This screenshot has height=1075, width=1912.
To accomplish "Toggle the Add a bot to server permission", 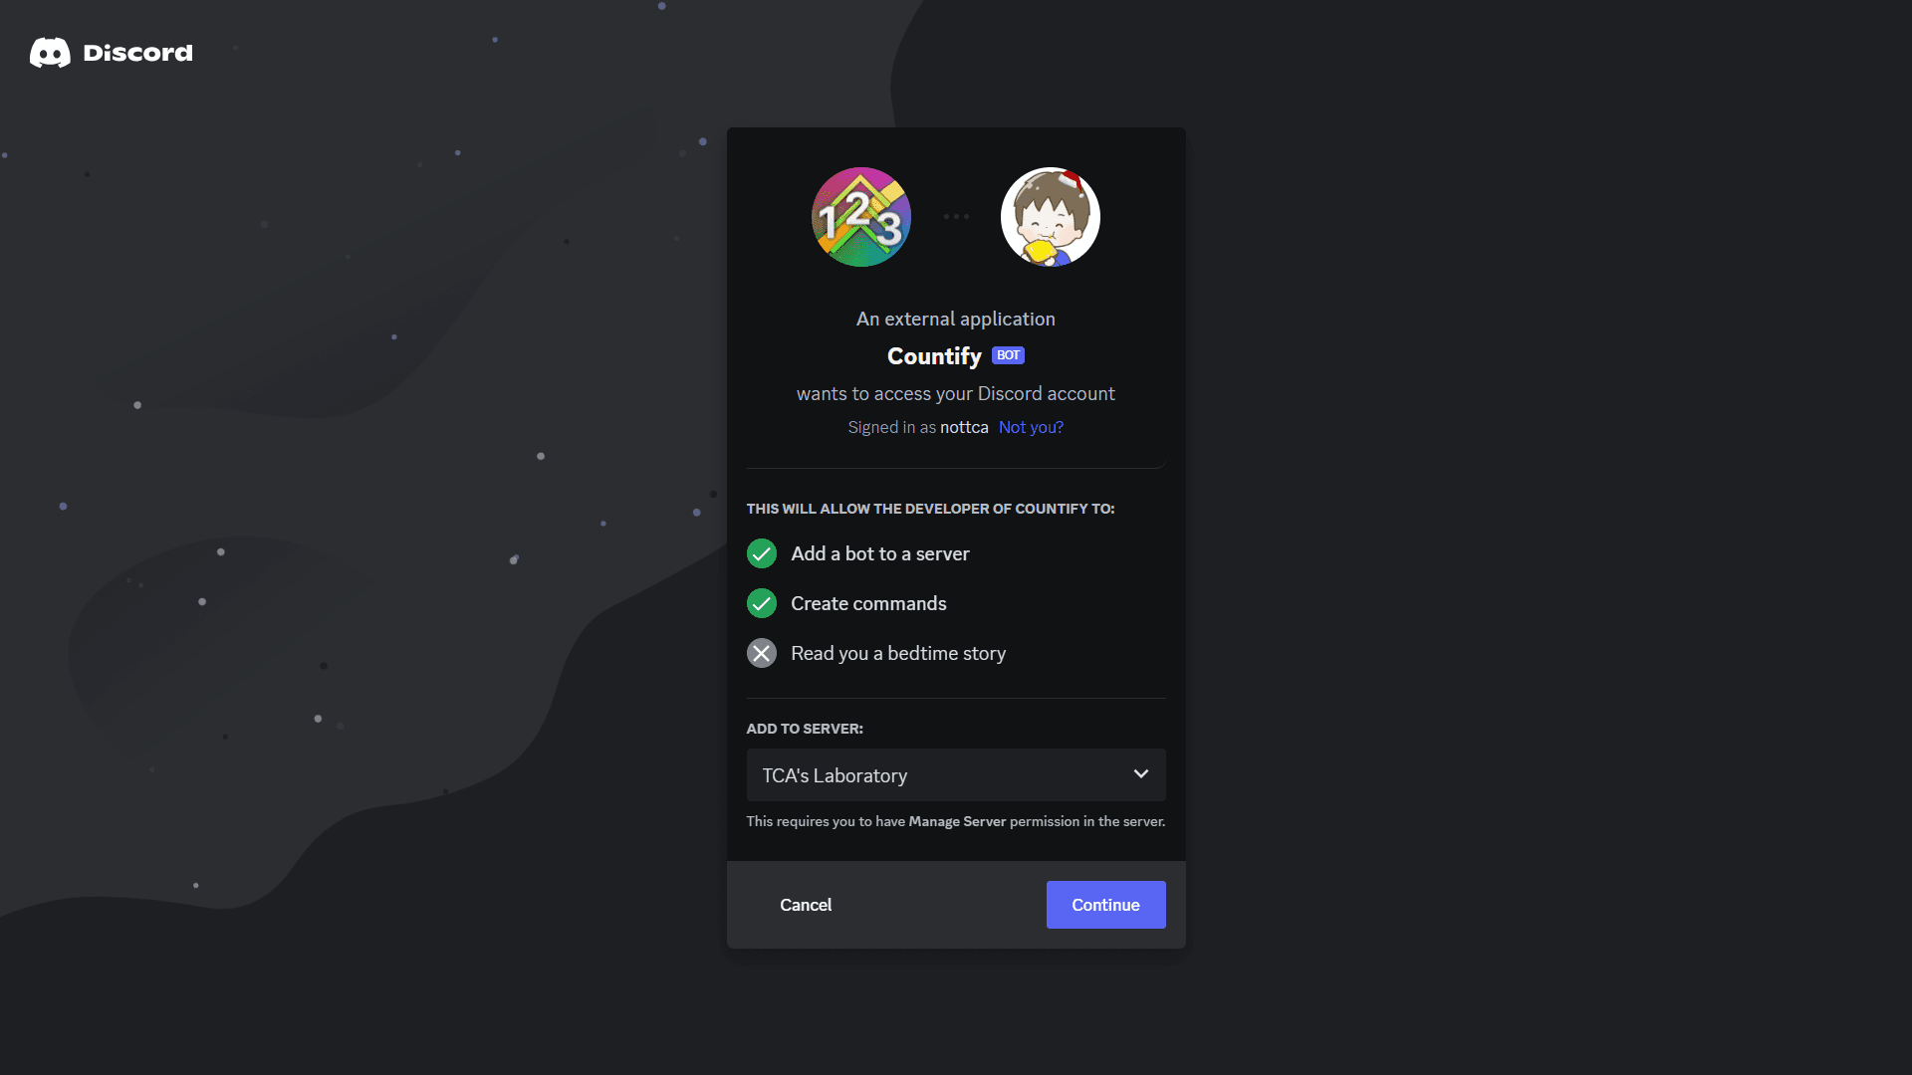I will 761,552.
